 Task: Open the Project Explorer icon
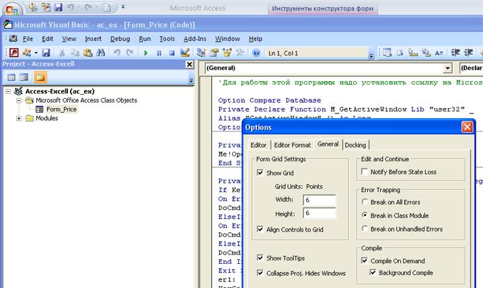pos(201,53)
